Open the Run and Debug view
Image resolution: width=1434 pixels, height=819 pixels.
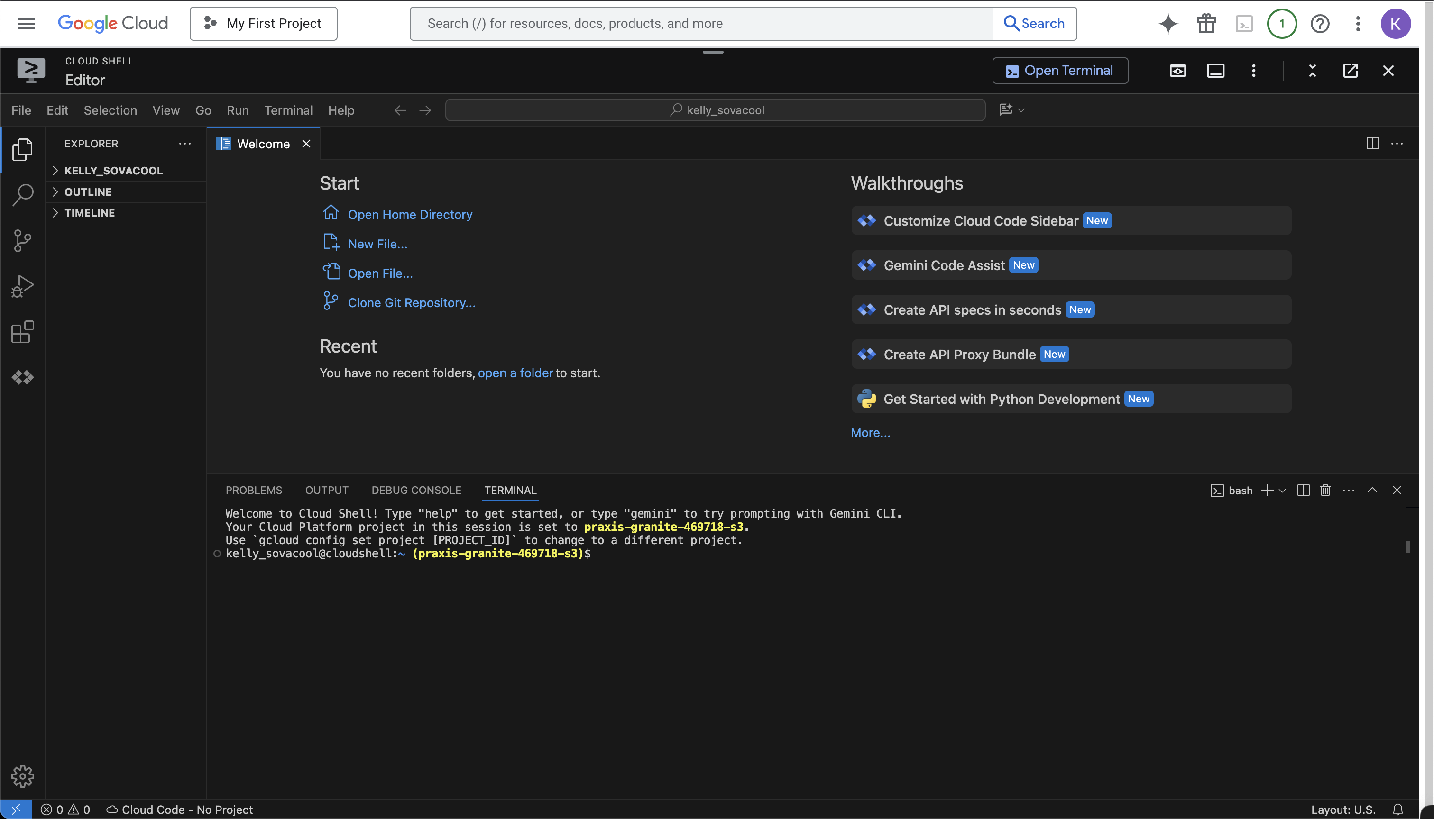(x=22, y=286)
